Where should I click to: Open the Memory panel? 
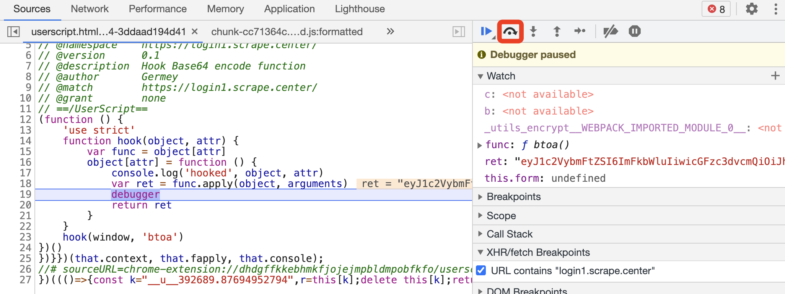click(225, 9)
